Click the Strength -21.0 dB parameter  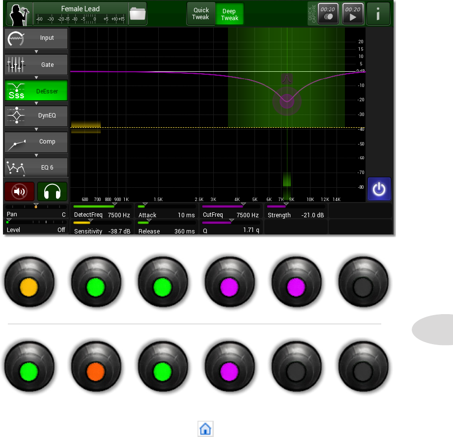click(x=296, y=211)
